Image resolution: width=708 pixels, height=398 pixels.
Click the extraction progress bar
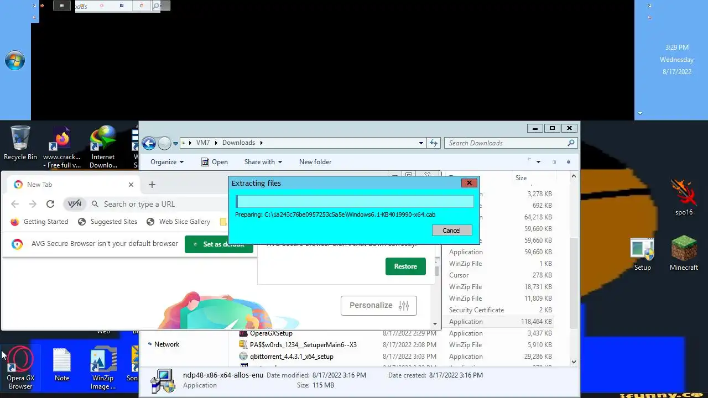pos(355,201)
